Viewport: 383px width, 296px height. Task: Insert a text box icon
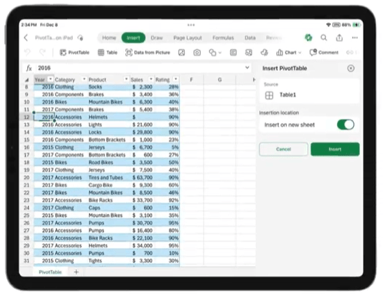[234, 53]
